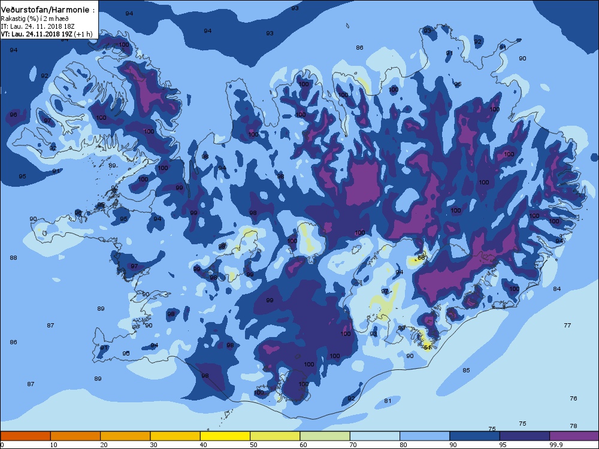Pick the 50–60 pale yellow legend swatch

[275, 436]
